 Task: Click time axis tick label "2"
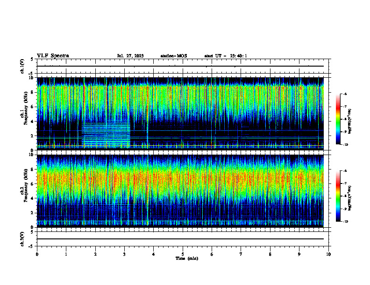pyautogui.click(x=95, y=254)
